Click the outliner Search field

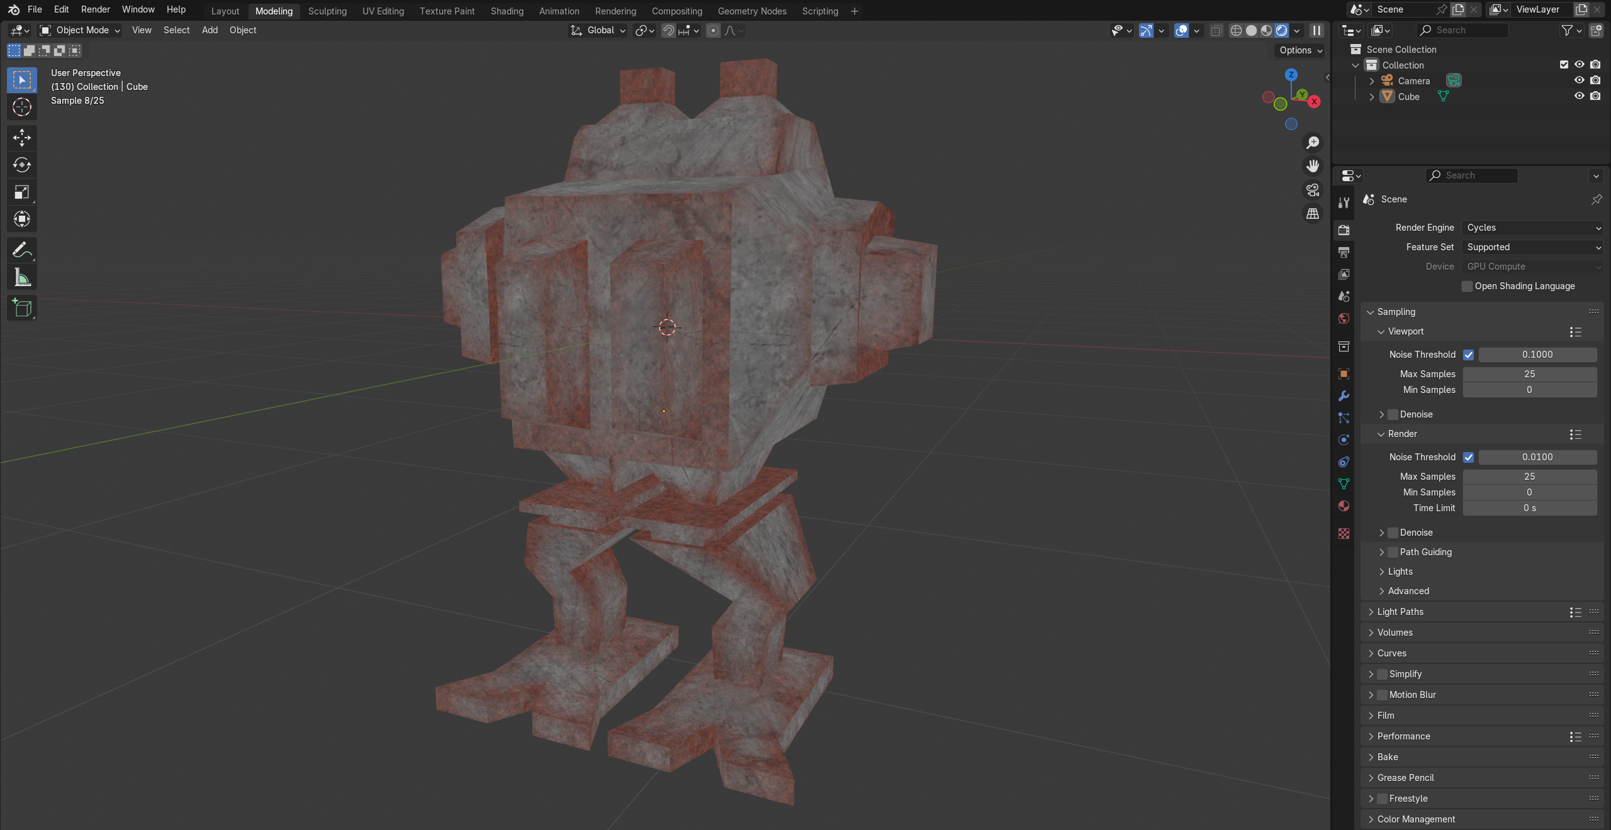point(1462,30)
